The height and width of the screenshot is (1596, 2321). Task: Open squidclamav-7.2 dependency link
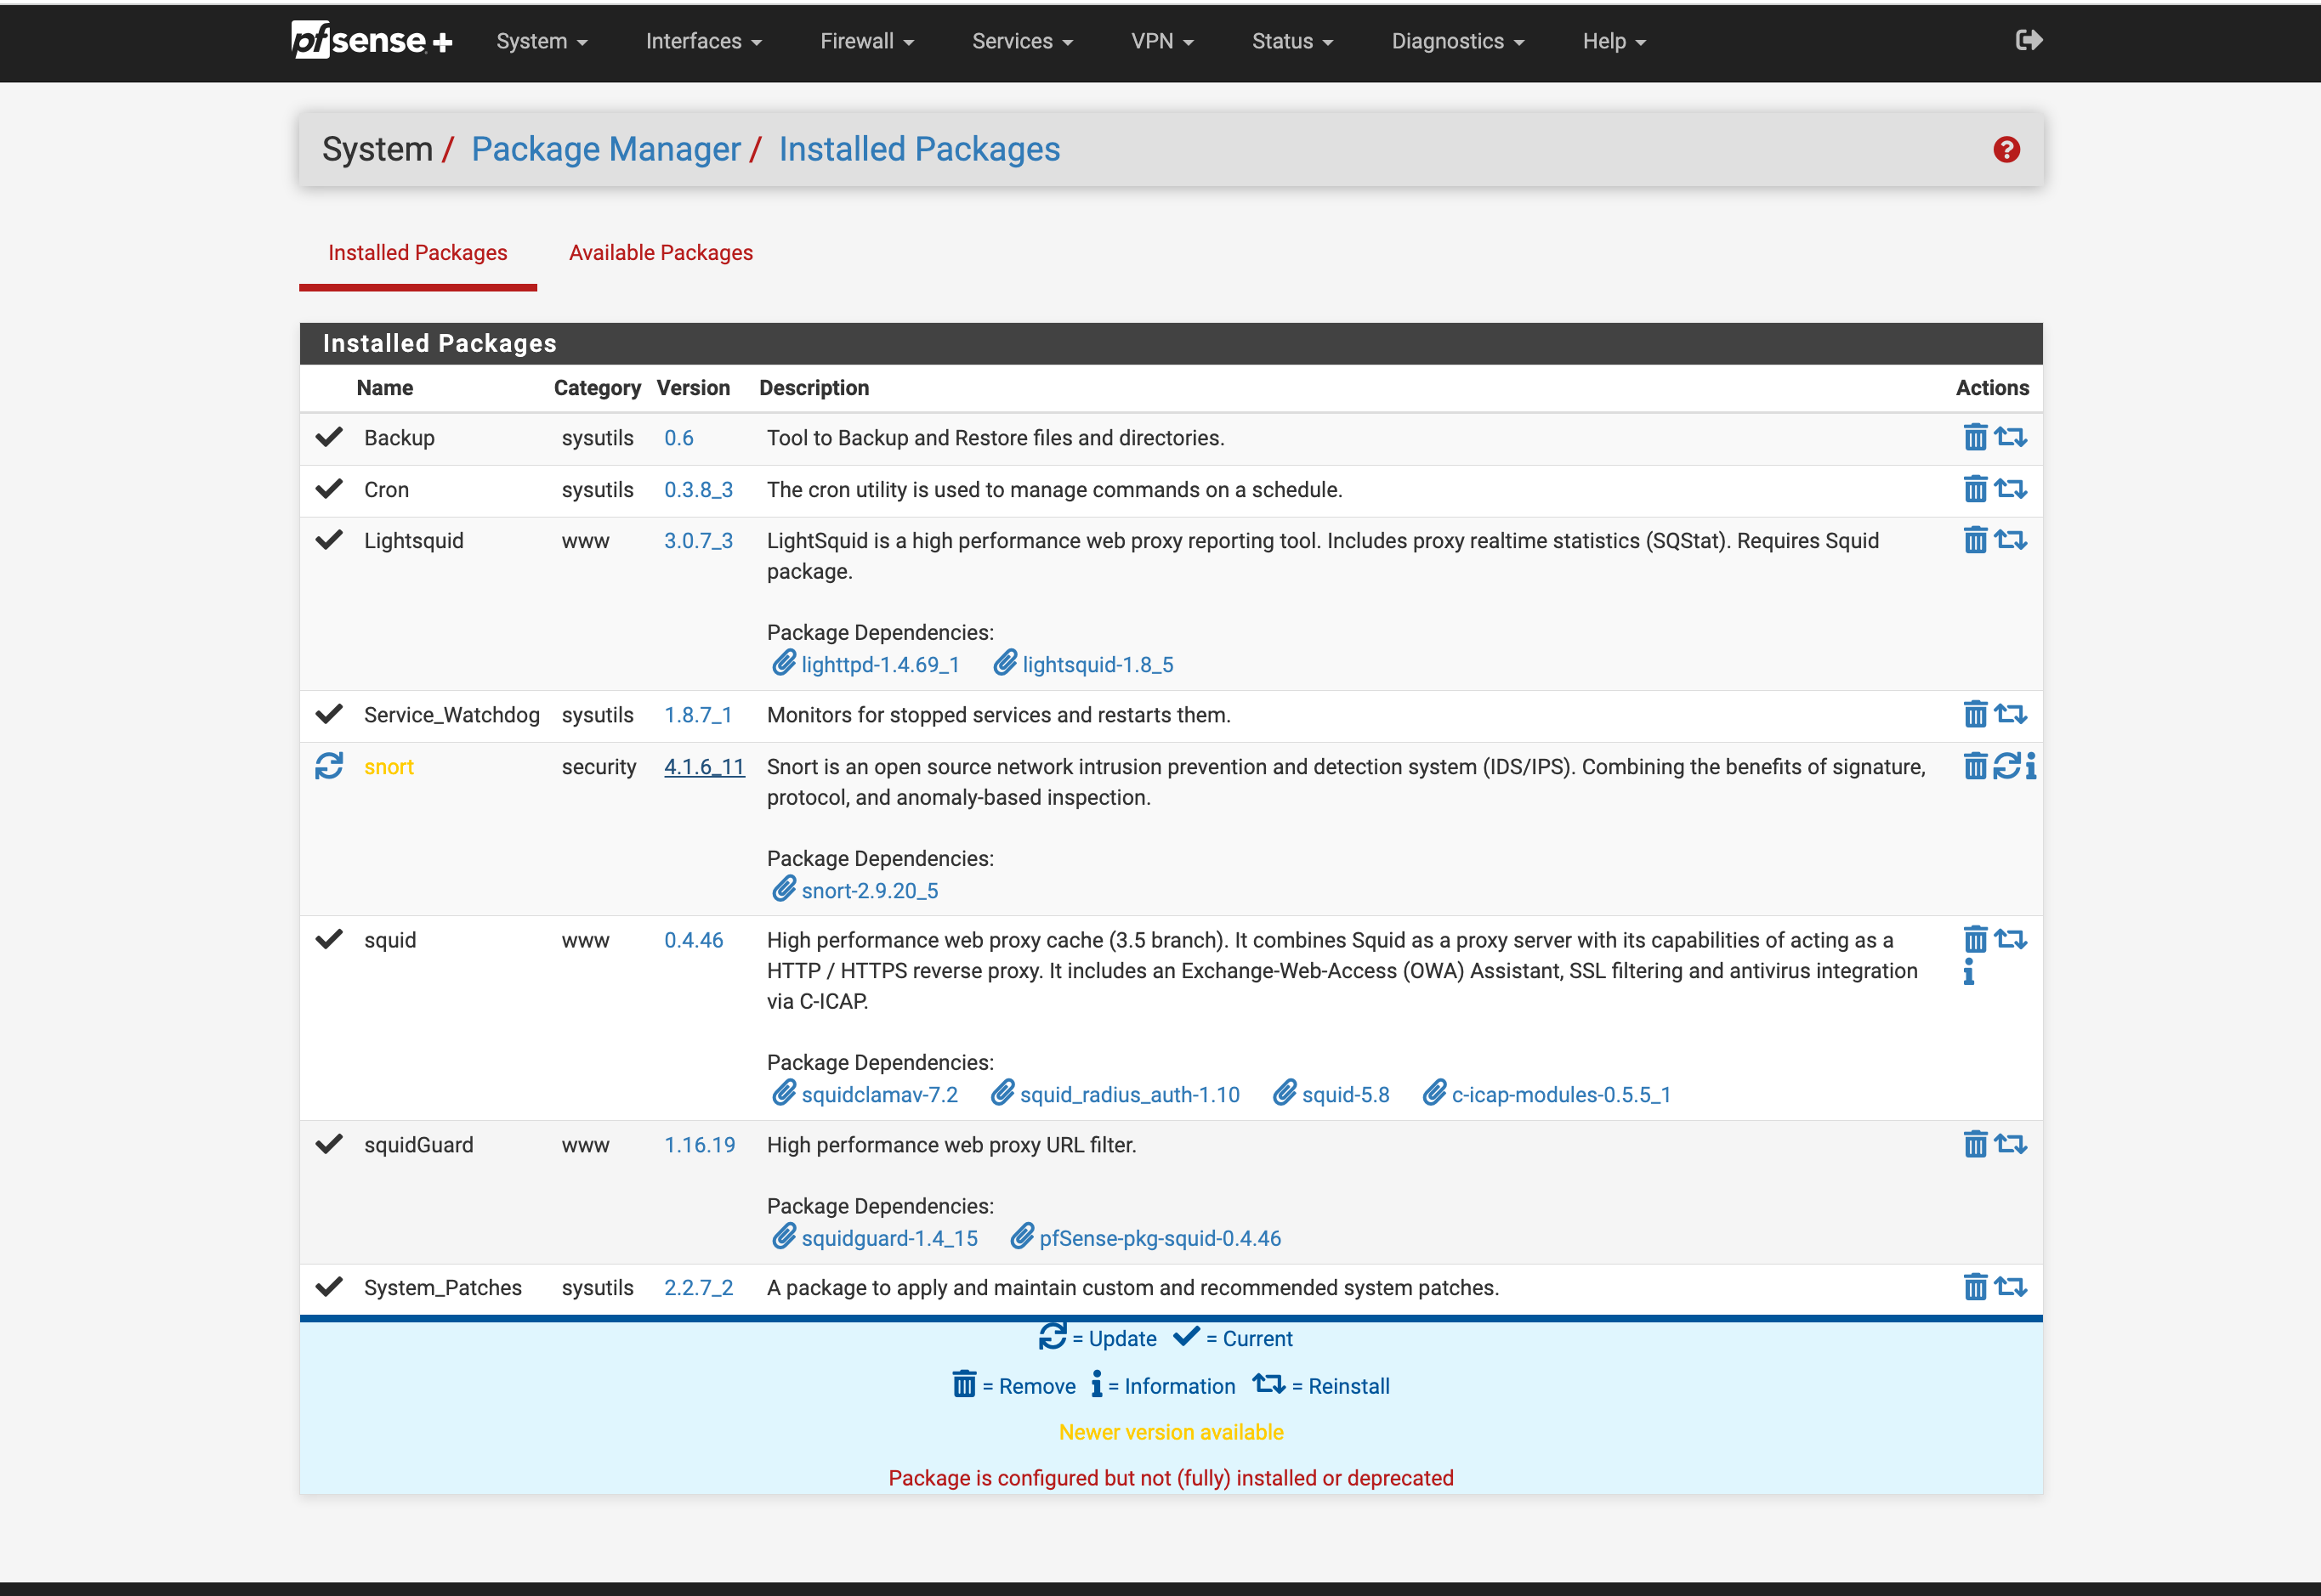[879, 1095]
